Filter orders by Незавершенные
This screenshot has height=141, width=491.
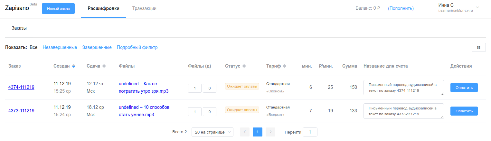point(60,47)
